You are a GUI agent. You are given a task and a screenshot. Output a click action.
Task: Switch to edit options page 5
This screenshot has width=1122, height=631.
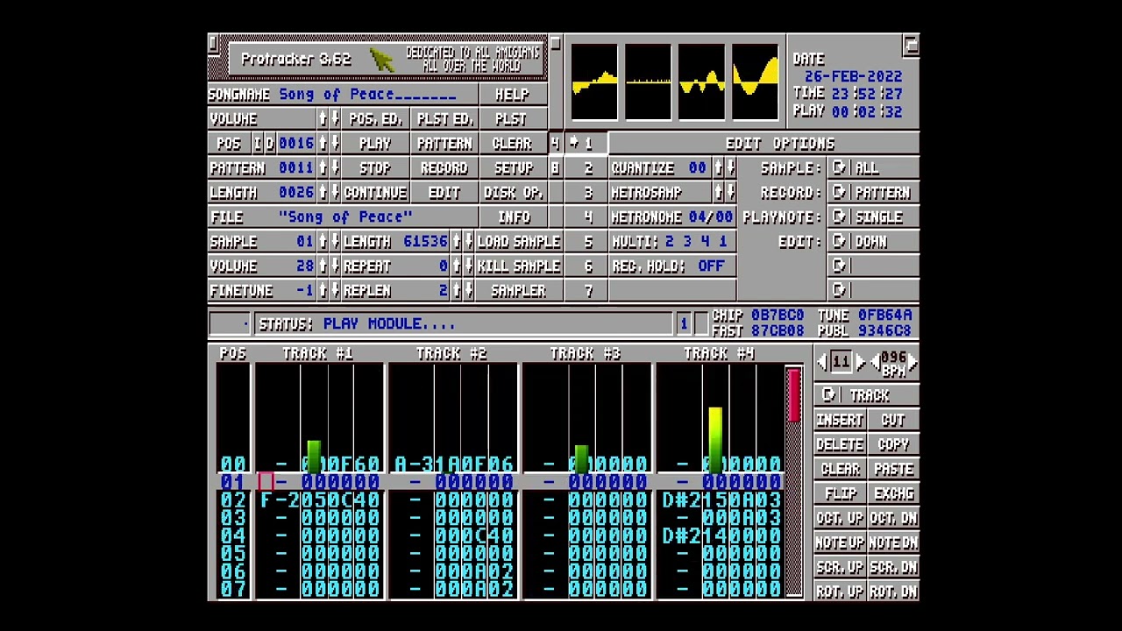[586, 242]
